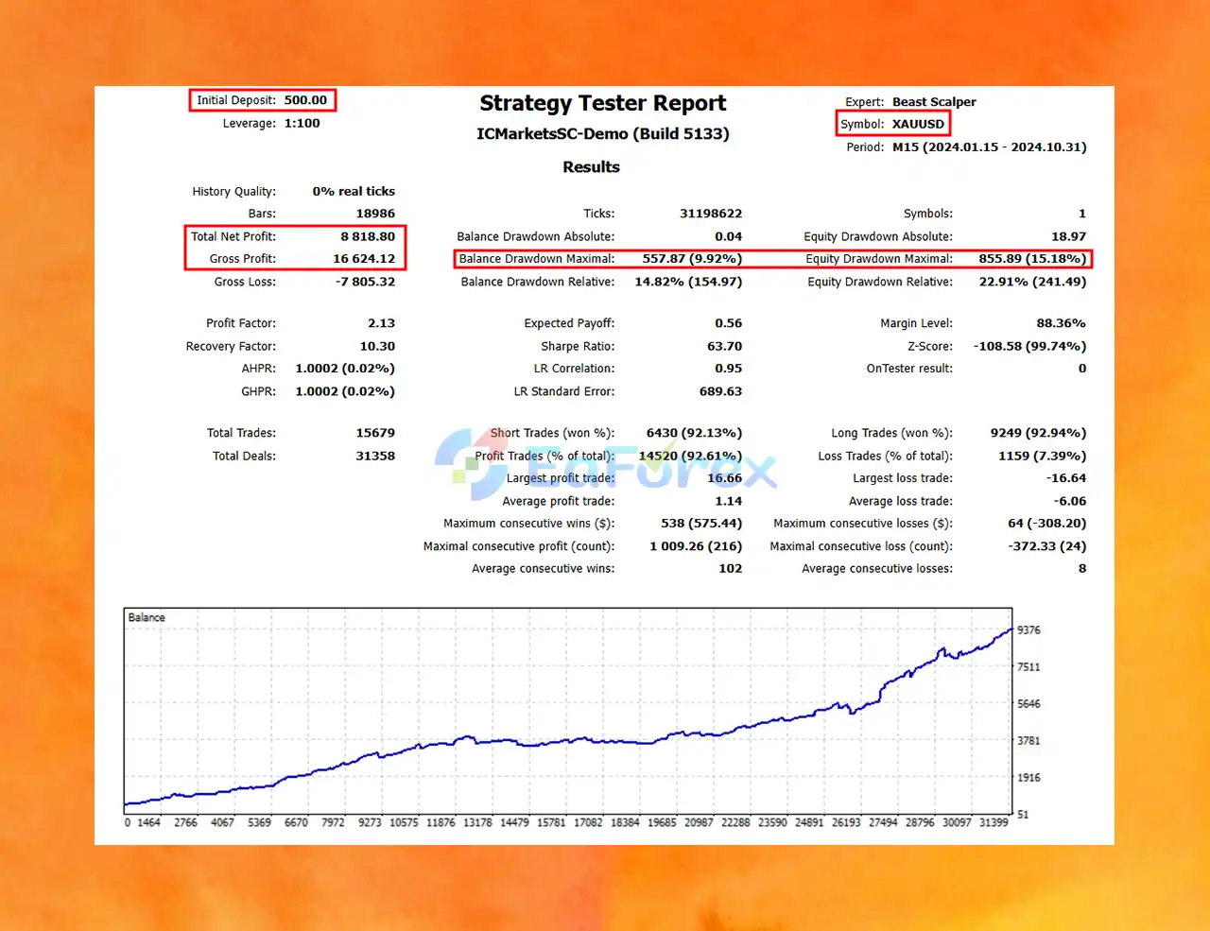Click the Results section heading
Screen dimensions: 1210x931
pyautogui.click(x=591, y=166)
